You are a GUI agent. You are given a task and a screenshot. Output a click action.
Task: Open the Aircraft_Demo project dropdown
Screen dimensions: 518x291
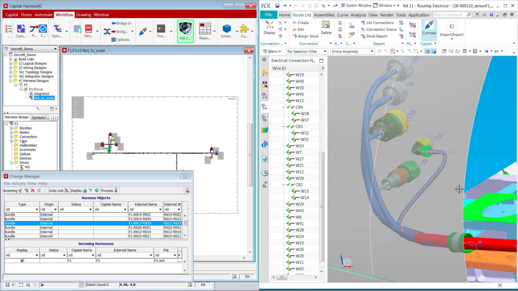[x=55, y=49]
